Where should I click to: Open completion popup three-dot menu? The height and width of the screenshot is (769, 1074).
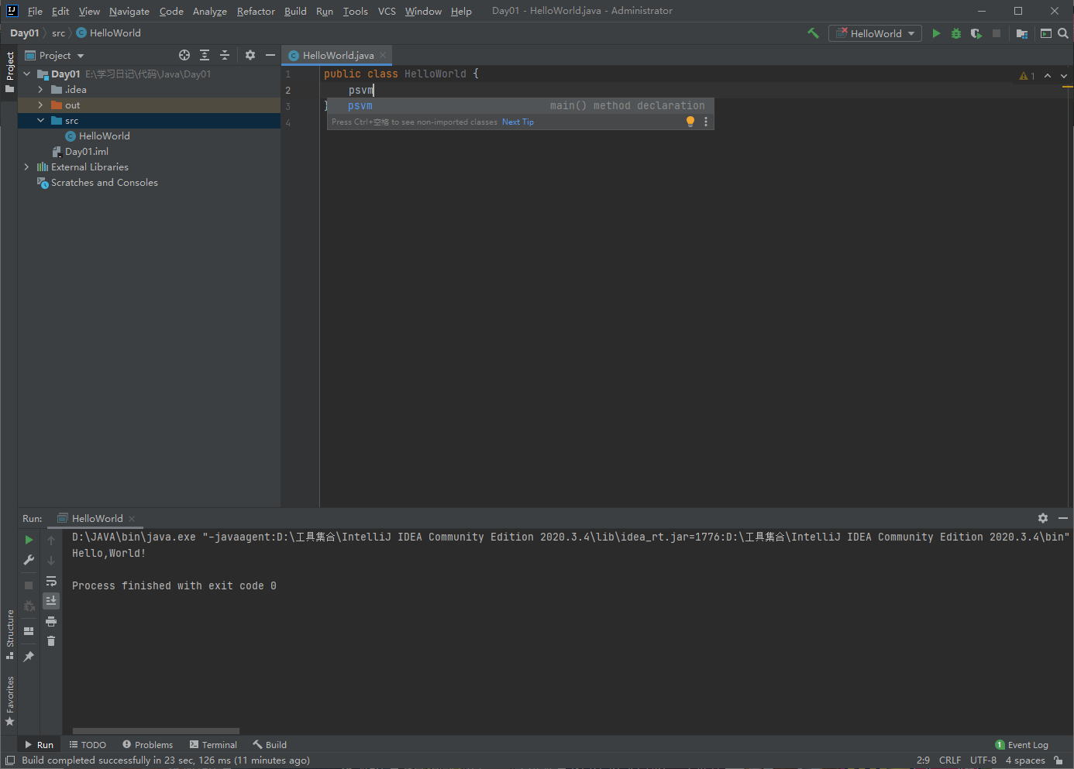click(706, 122)
